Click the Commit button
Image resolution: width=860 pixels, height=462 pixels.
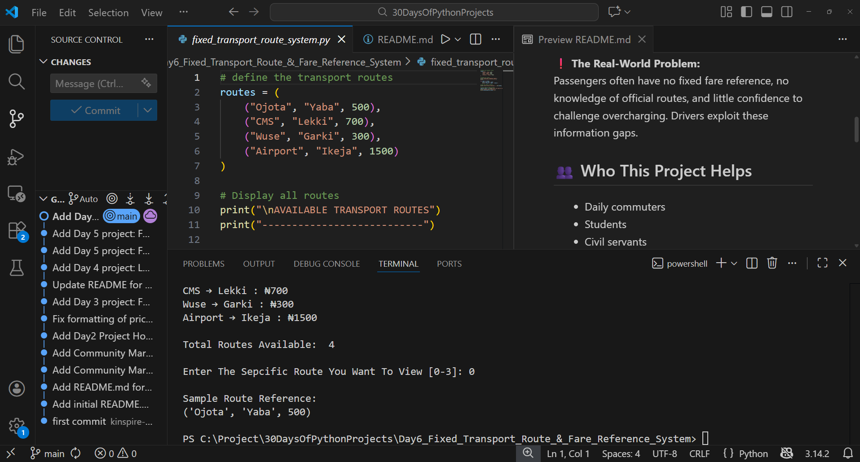click(x=95, y=110)
